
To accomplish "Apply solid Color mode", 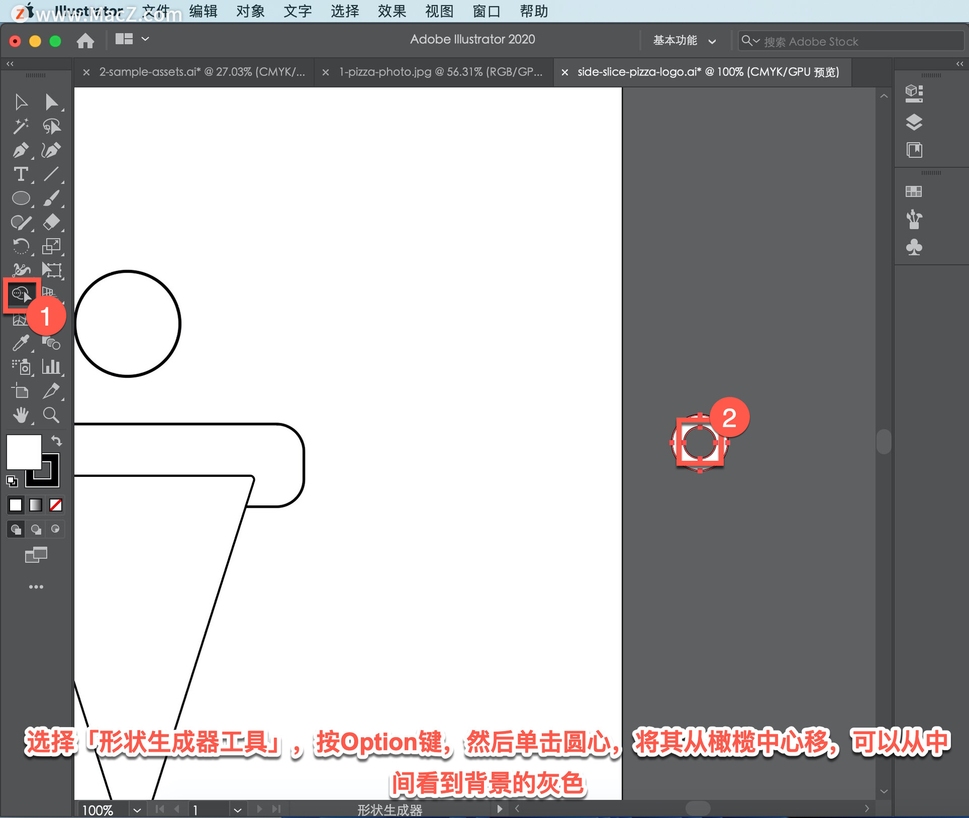I will click(x=16, y=505).
